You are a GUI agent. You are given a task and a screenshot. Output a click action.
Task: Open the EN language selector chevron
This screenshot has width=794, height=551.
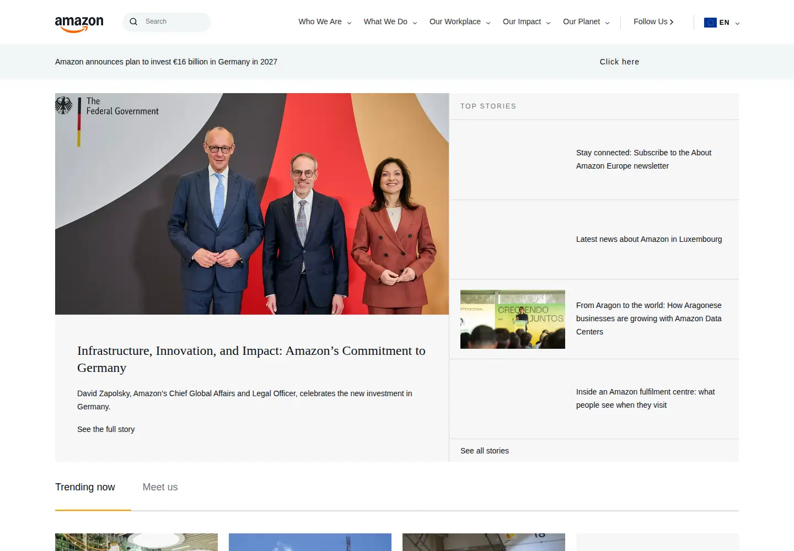coord(737,23)
